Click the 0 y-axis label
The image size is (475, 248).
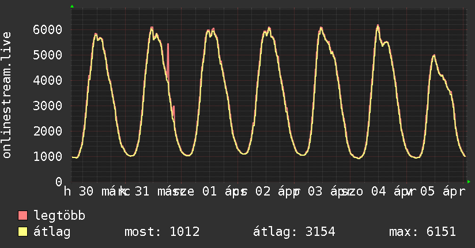coord(58,182)
